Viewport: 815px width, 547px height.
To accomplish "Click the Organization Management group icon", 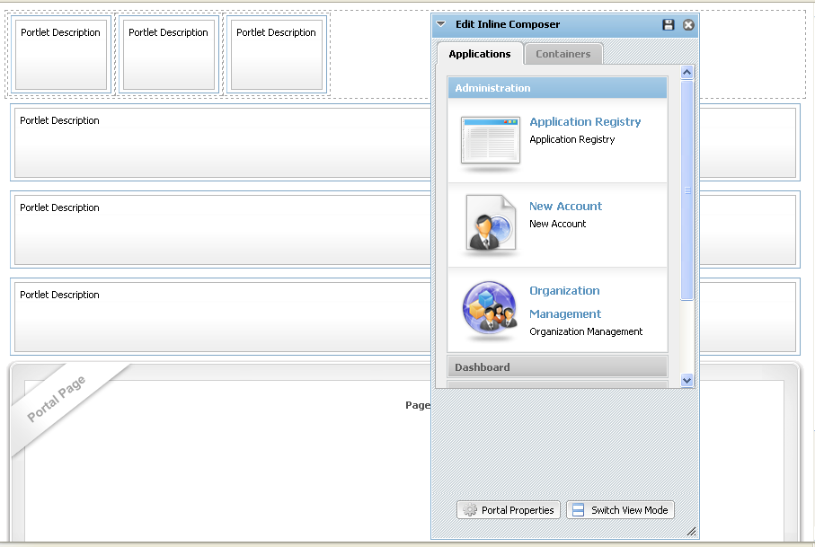I will (490, 310).
